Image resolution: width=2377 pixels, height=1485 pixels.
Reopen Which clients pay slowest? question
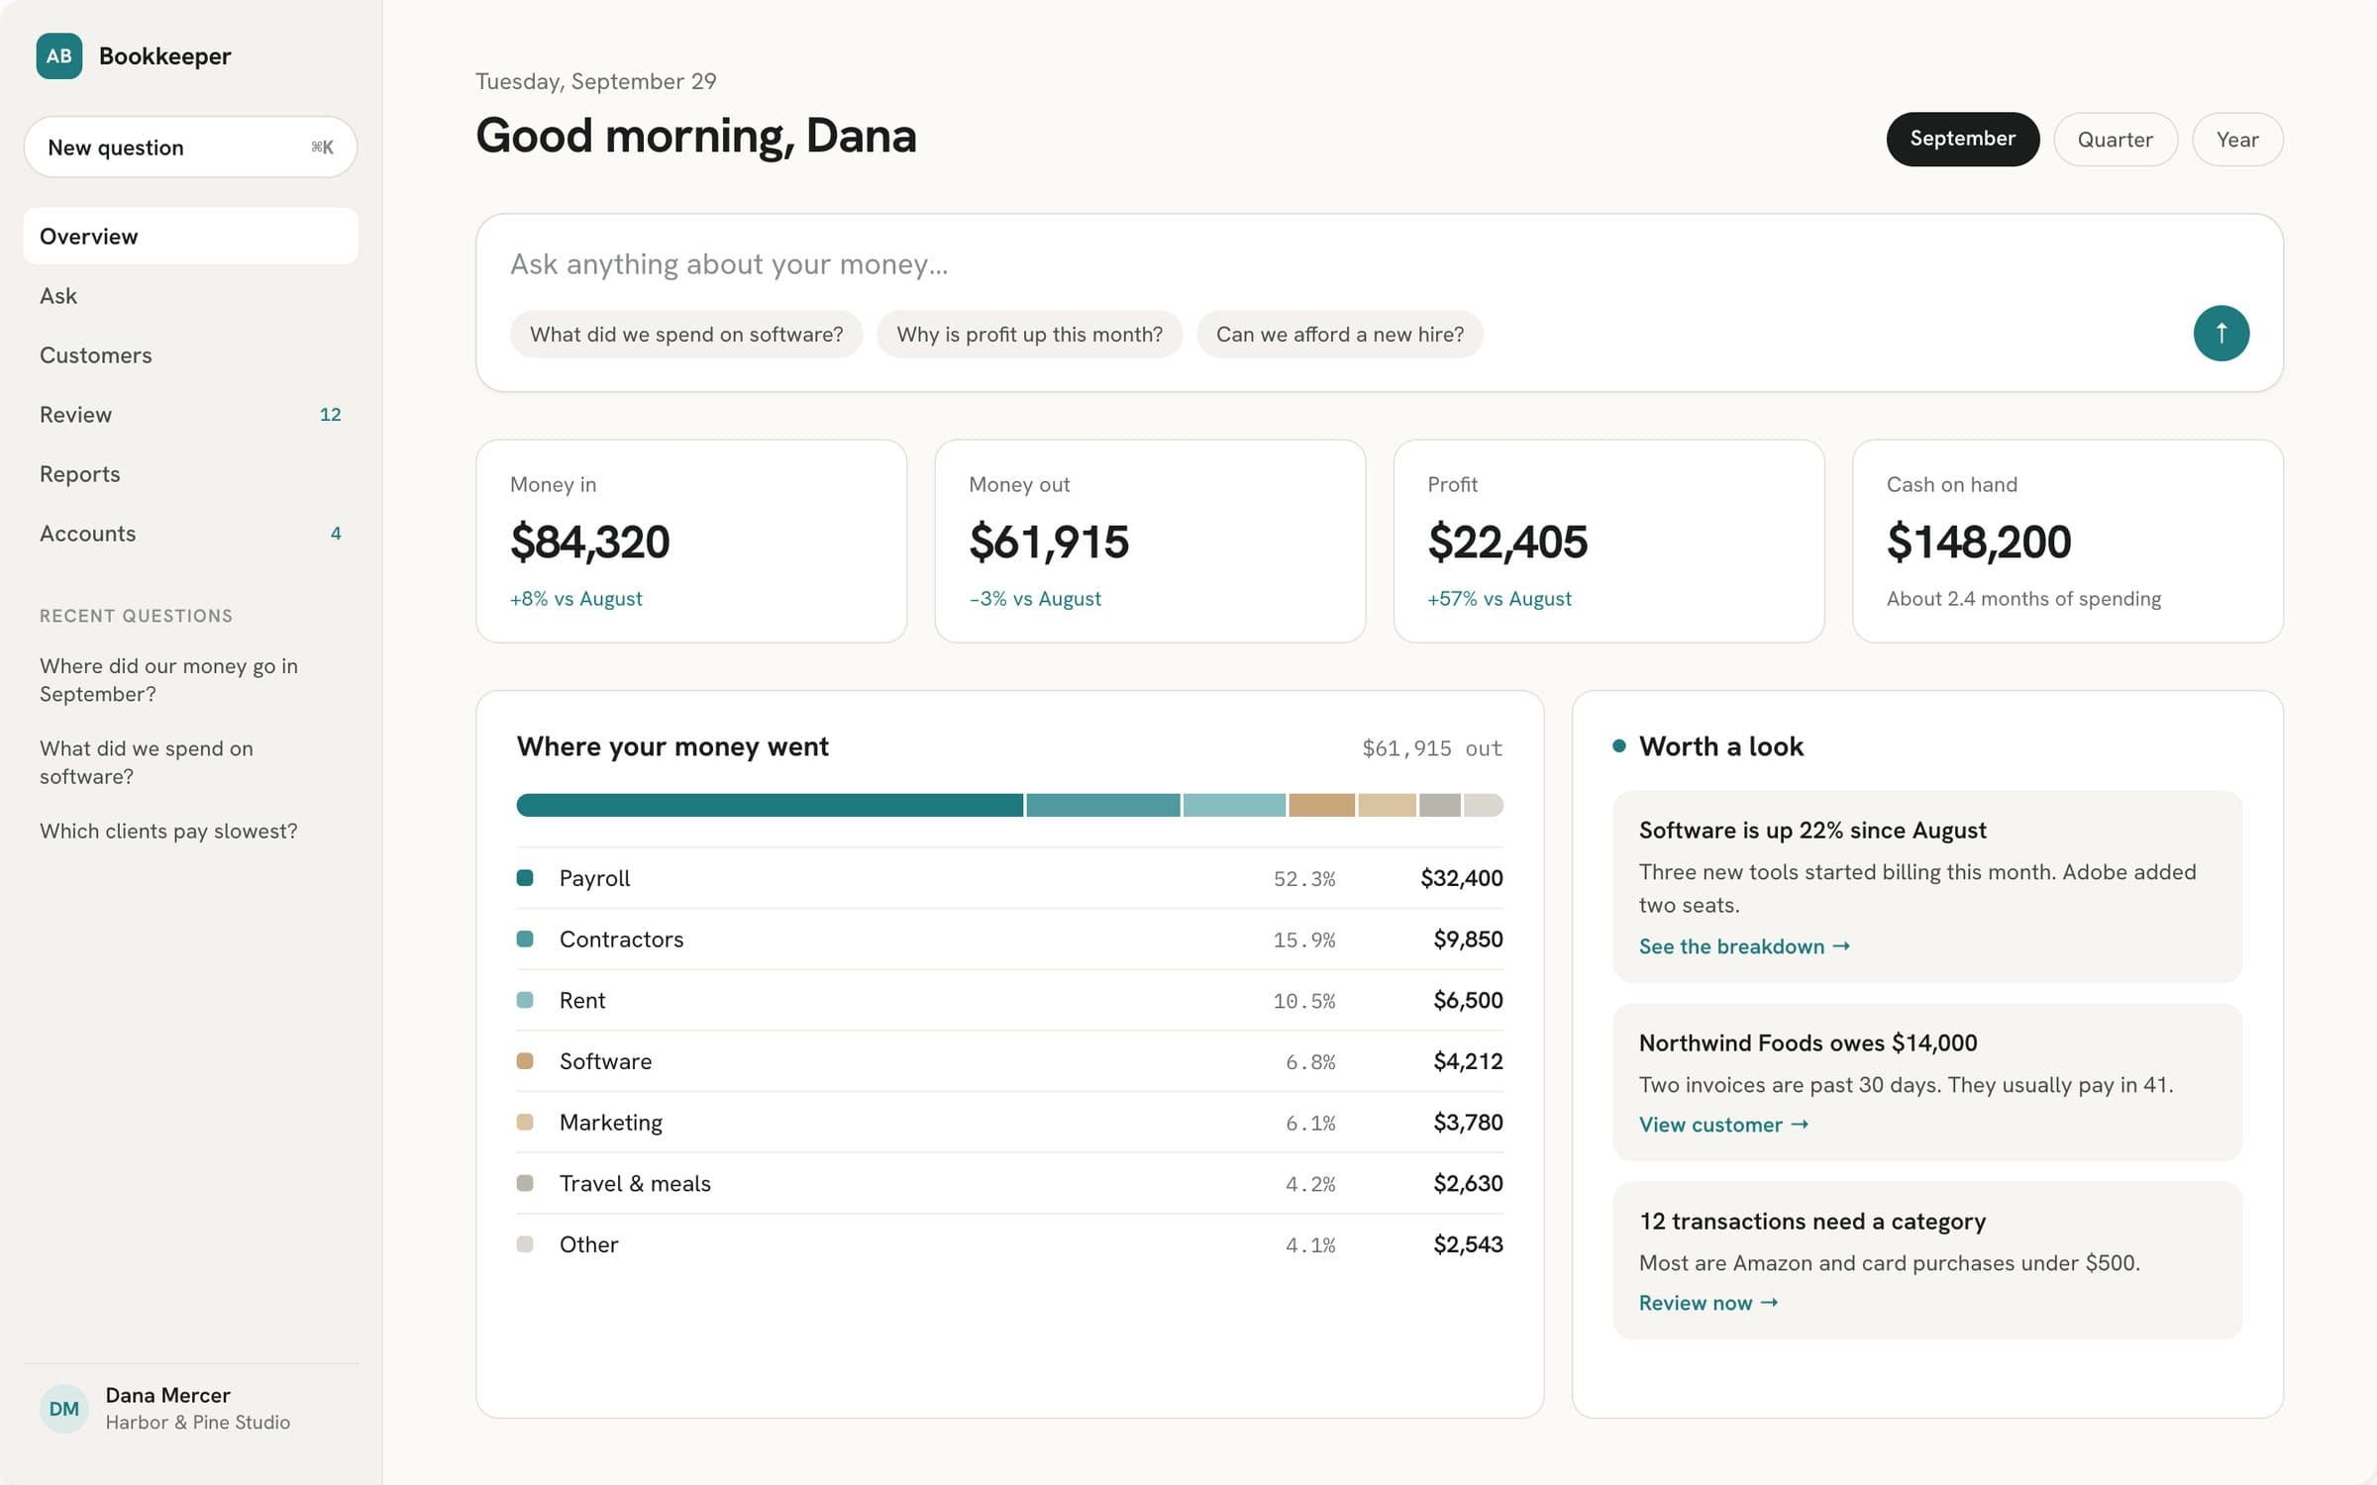coord(168,831)
